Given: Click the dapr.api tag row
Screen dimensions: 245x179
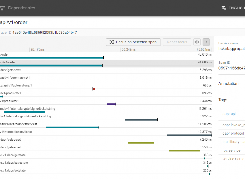Looking at the screenshot, I should [x=229, y=114].
